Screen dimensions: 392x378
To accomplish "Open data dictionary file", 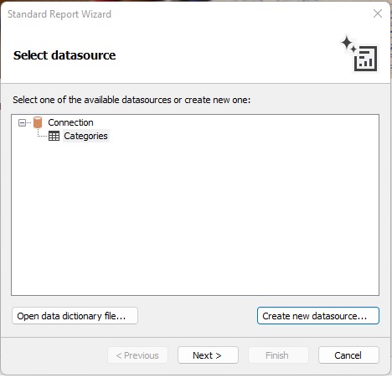I will point(75,316).
